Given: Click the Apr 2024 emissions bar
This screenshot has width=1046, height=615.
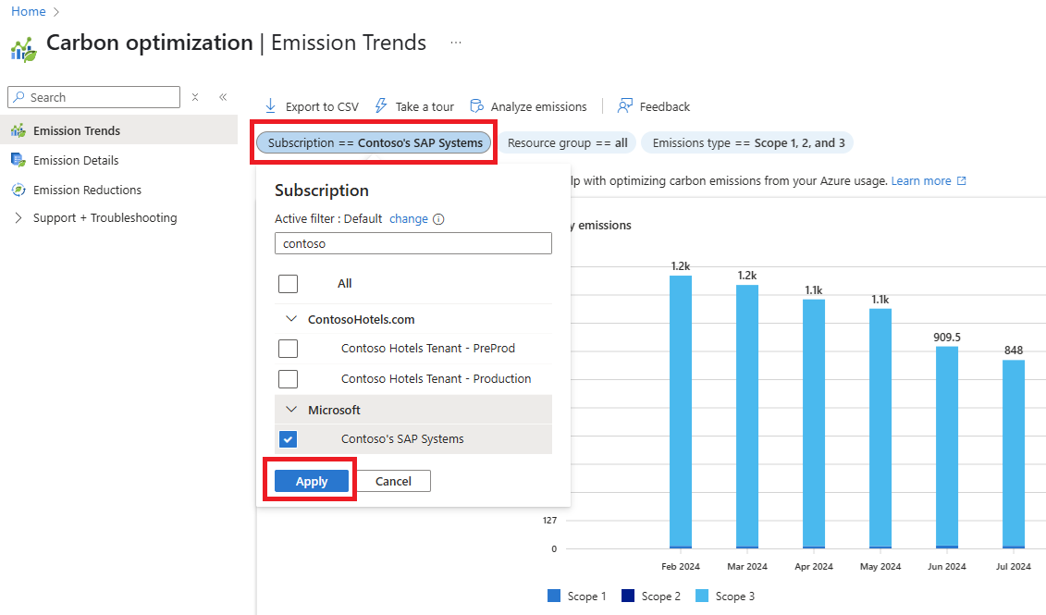Looking at the screenshot, I should point(814,424).
